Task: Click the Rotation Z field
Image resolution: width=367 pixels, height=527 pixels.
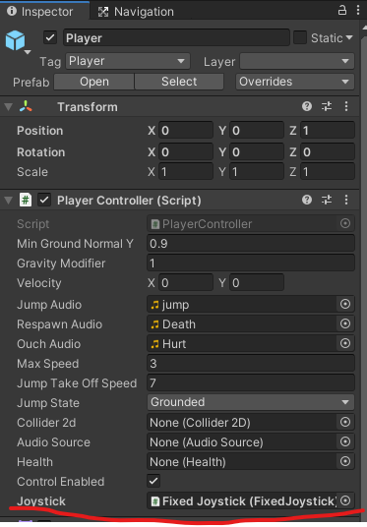Action: 328,152
